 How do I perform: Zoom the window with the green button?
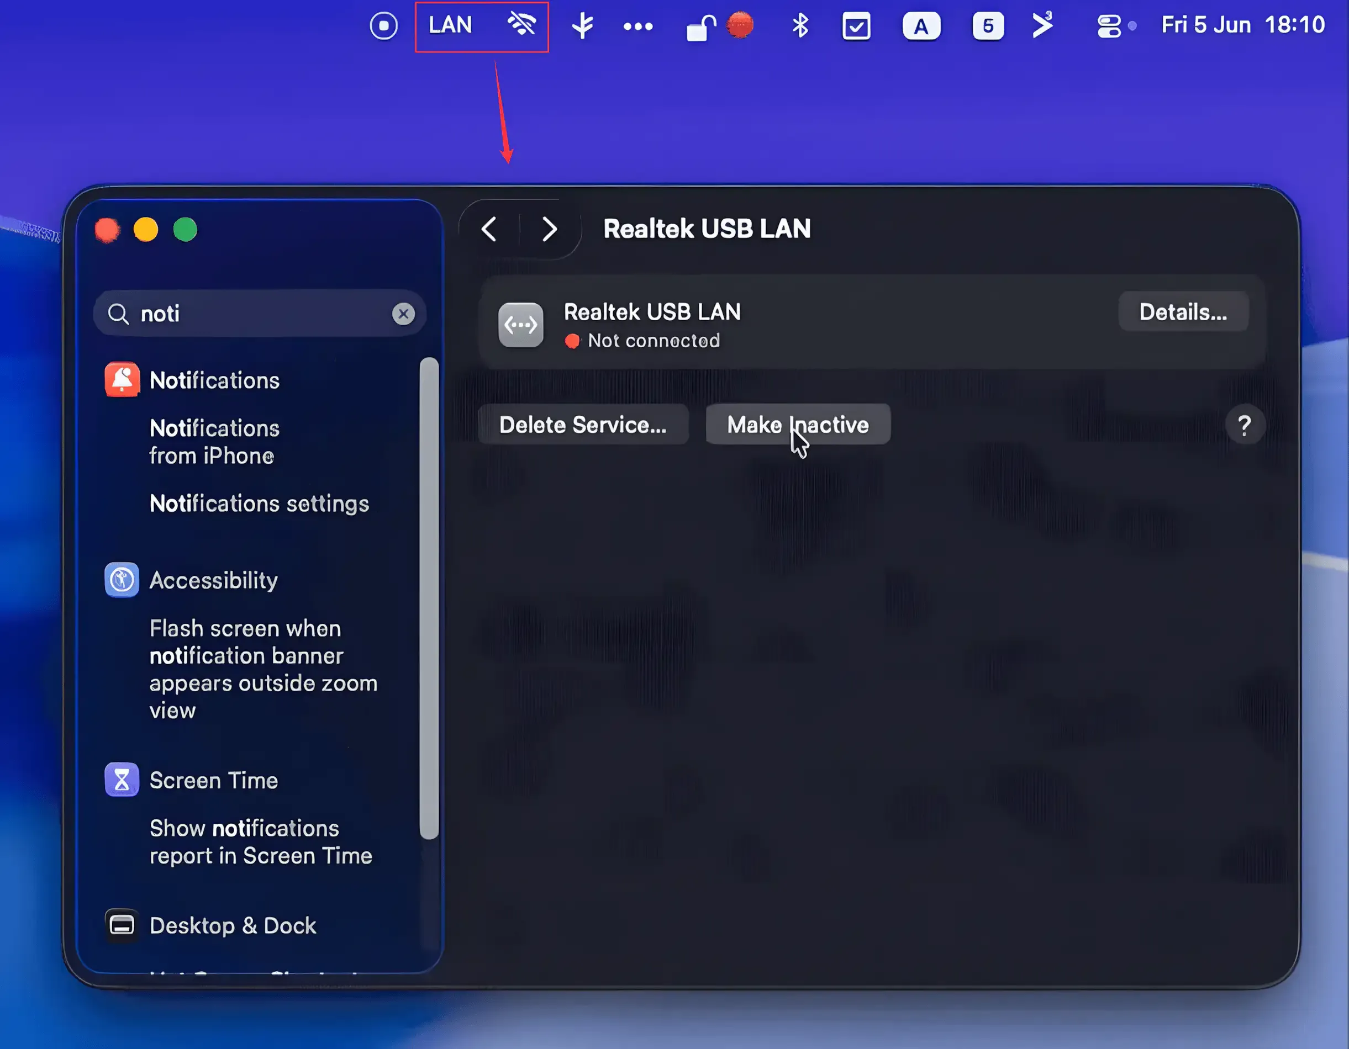click(185, 230)
